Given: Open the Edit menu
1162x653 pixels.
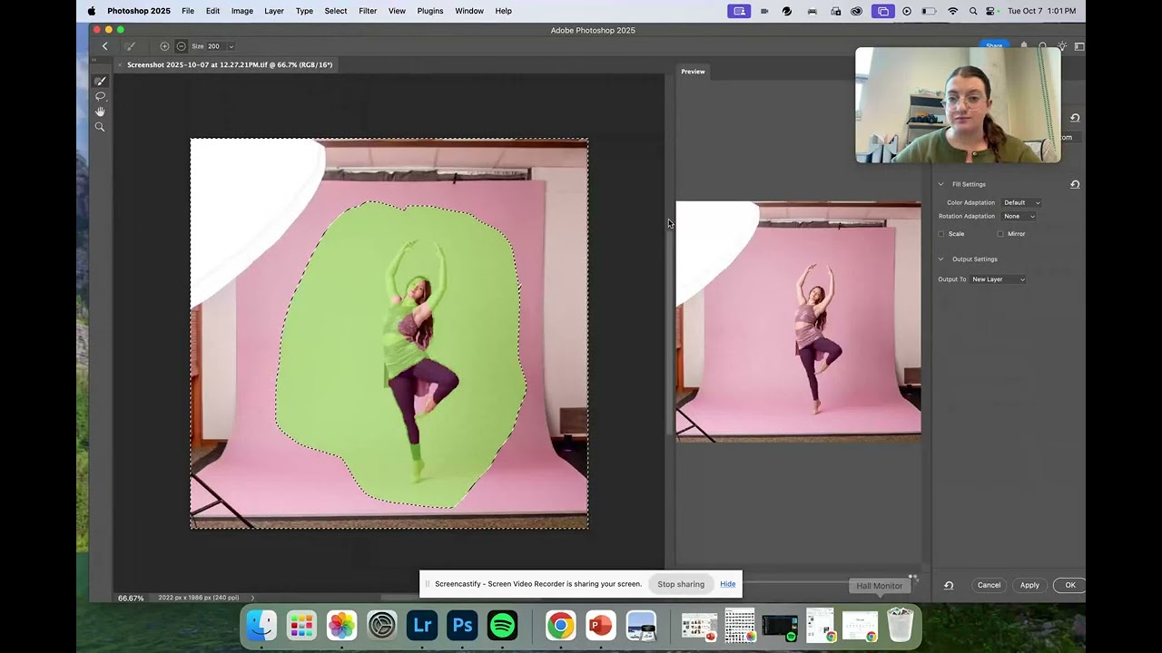Looking at the screenshot, I should click(x=212, y=11).
